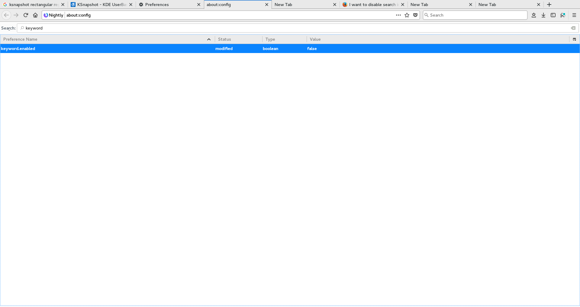Image resolution: width=580 pixels, height=307 pixels.
Task: Click the 'boolean' type cell
Action: click(x=270, y=49)
